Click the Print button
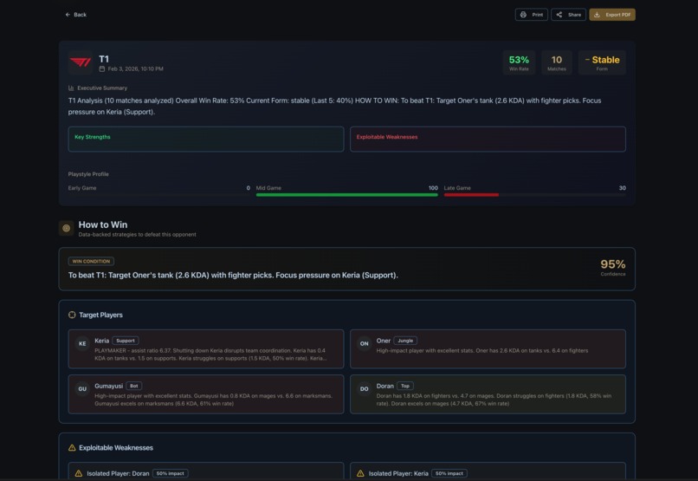The image size is (698, 481). (x=531, y=15)
